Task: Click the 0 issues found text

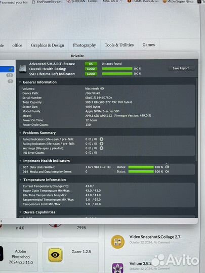Action: tap(112, 64)
